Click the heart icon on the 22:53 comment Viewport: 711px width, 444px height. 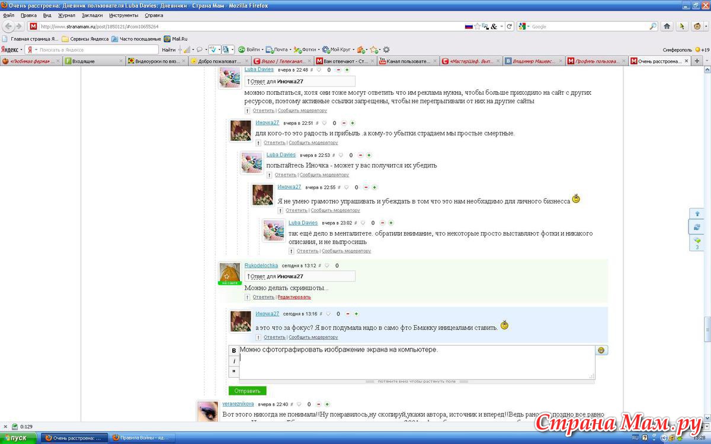(341, 155)
